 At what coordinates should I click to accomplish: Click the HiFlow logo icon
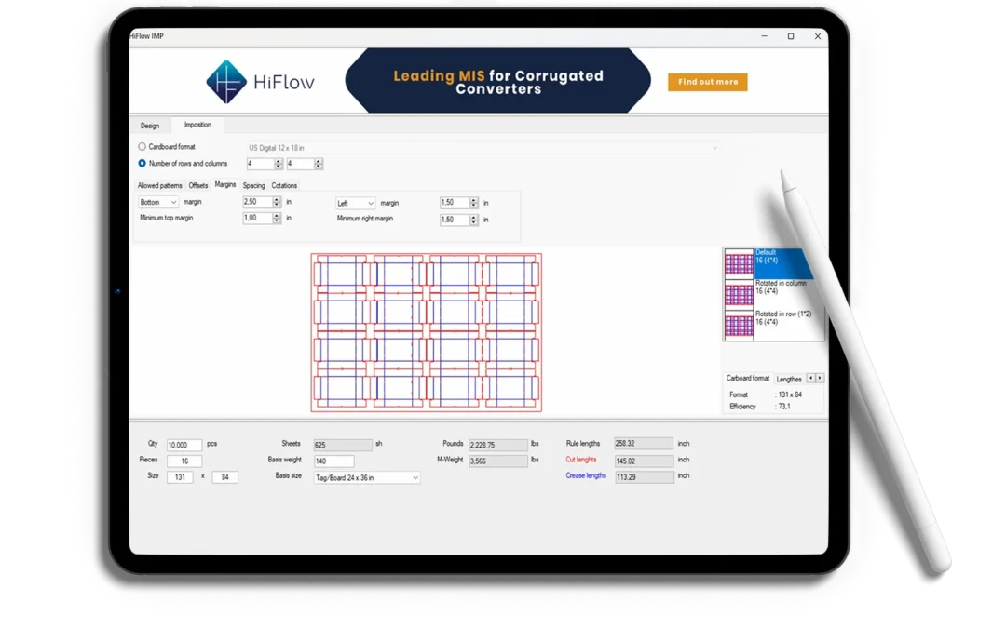pos(226,81)
